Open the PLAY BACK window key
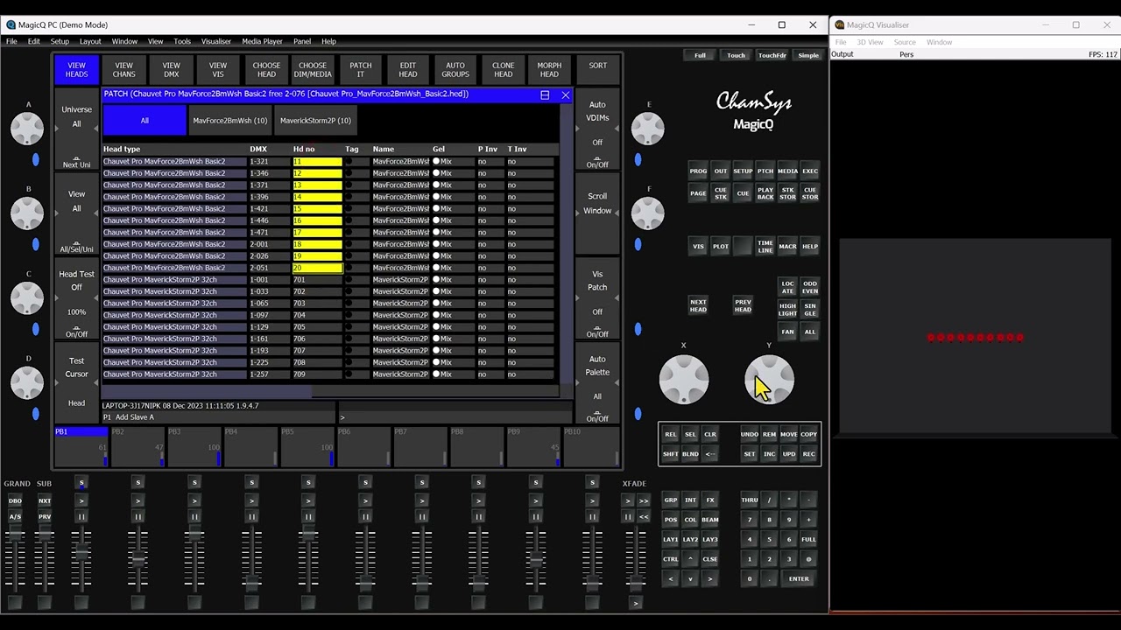 [765, 193]
